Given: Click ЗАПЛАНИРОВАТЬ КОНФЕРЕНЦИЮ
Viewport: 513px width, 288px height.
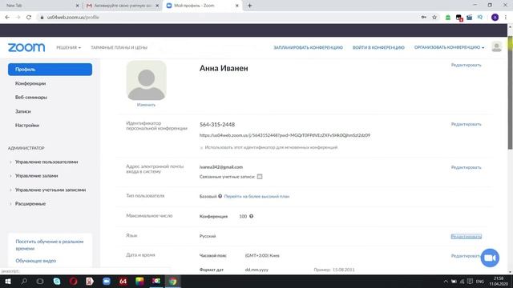Looking at the screenshot, I should click(308, 48).
